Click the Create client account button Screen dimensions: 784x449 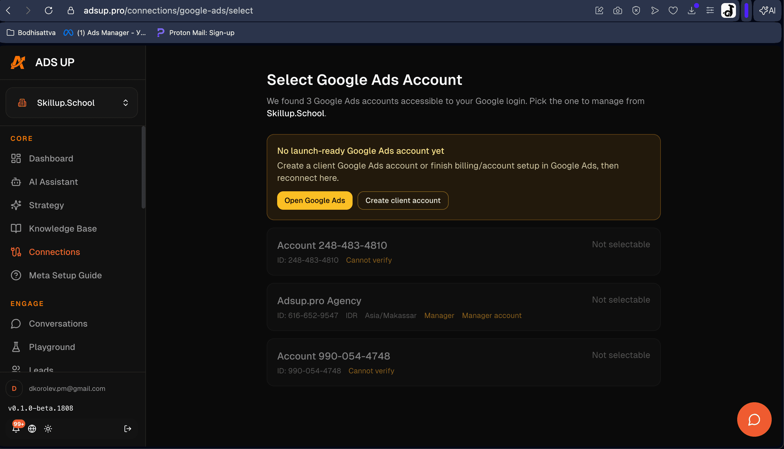[x=403, y=201]
